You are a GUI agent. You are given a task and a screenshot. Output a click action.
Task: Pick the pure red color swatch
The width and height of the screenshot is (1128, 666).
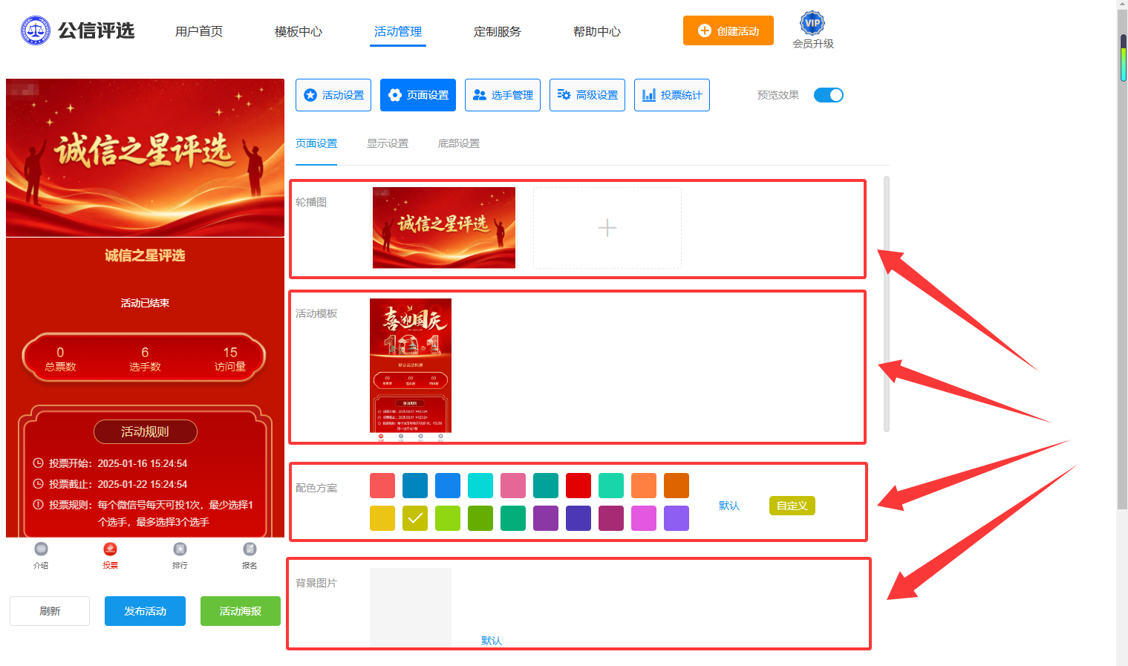[x=578, y=486]
